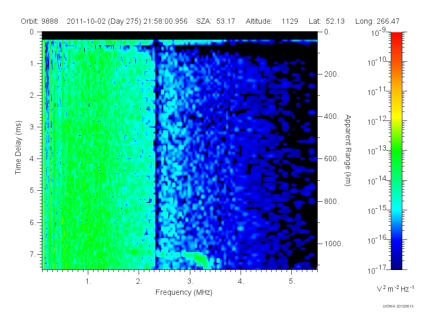Click the yellow region of the color scale bar
The image size is (423, 317).
(x=397, y=116)
